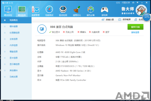Open 清理优化 cleanup broom icon
This screenshot has width=151, height=101.
[x=77, y=9]
